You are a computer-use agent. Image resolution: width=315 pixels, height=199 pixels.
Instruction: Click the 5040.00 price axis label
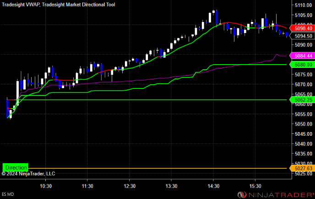pos(304,144)
